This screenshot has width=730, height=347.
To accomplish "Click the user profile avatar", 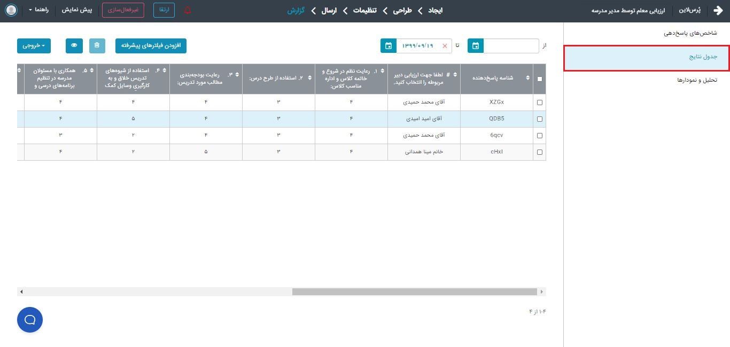I will click(11, 10).
